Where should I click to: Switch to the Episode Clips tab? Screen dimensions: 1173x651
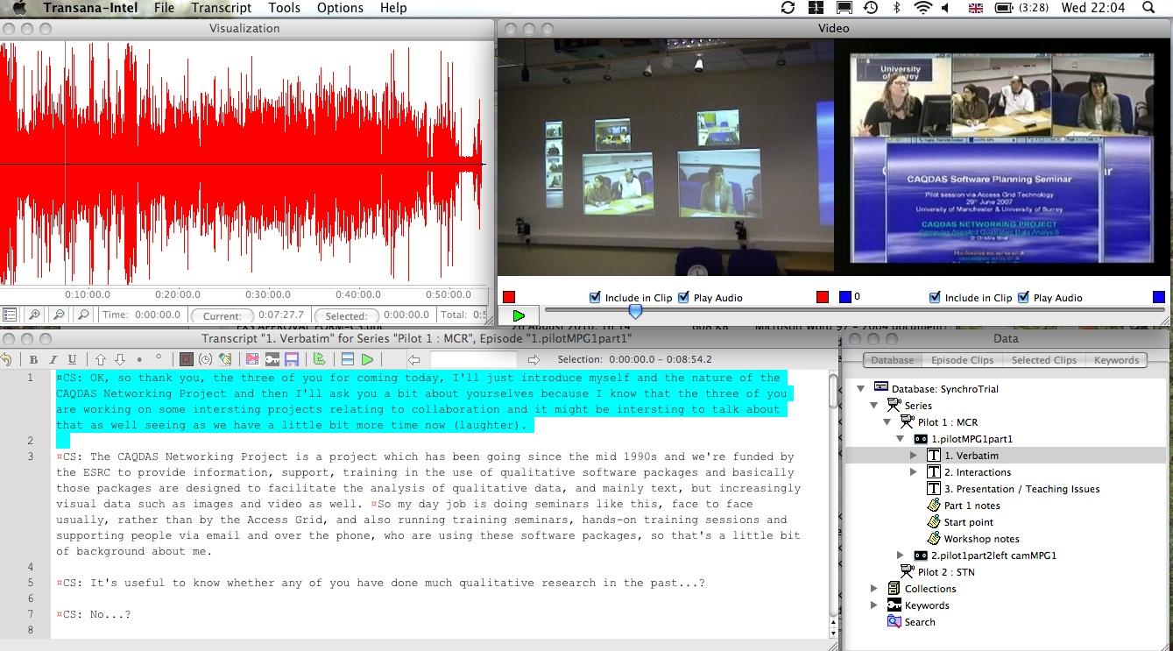coord(962,360)
